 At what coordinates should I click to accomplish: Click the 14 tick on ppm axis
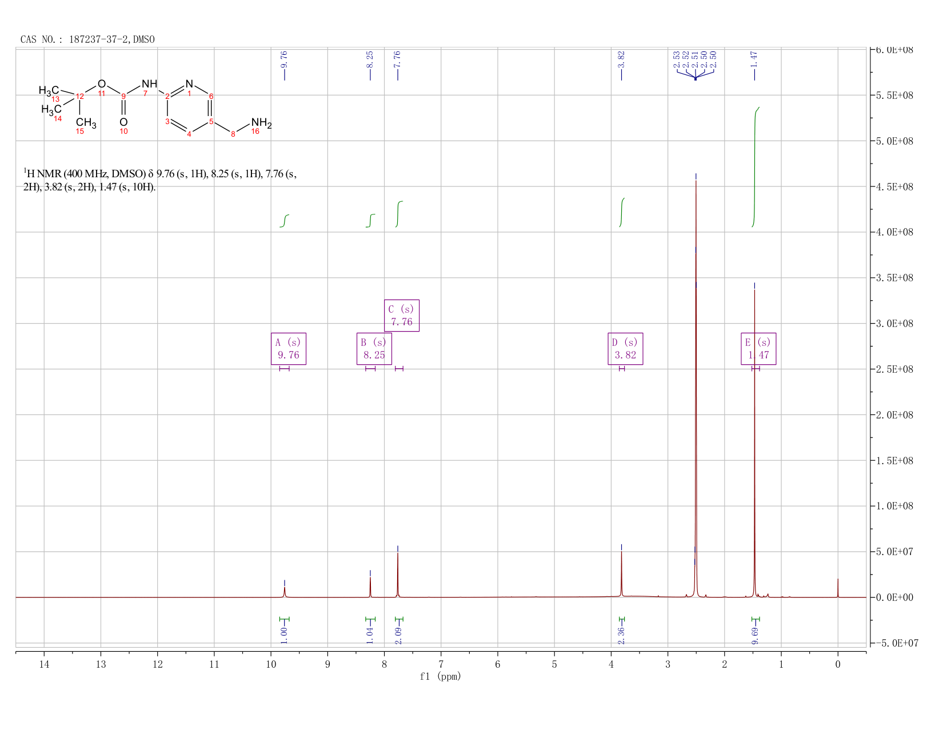pyautogui.click(x=44, y=664)
